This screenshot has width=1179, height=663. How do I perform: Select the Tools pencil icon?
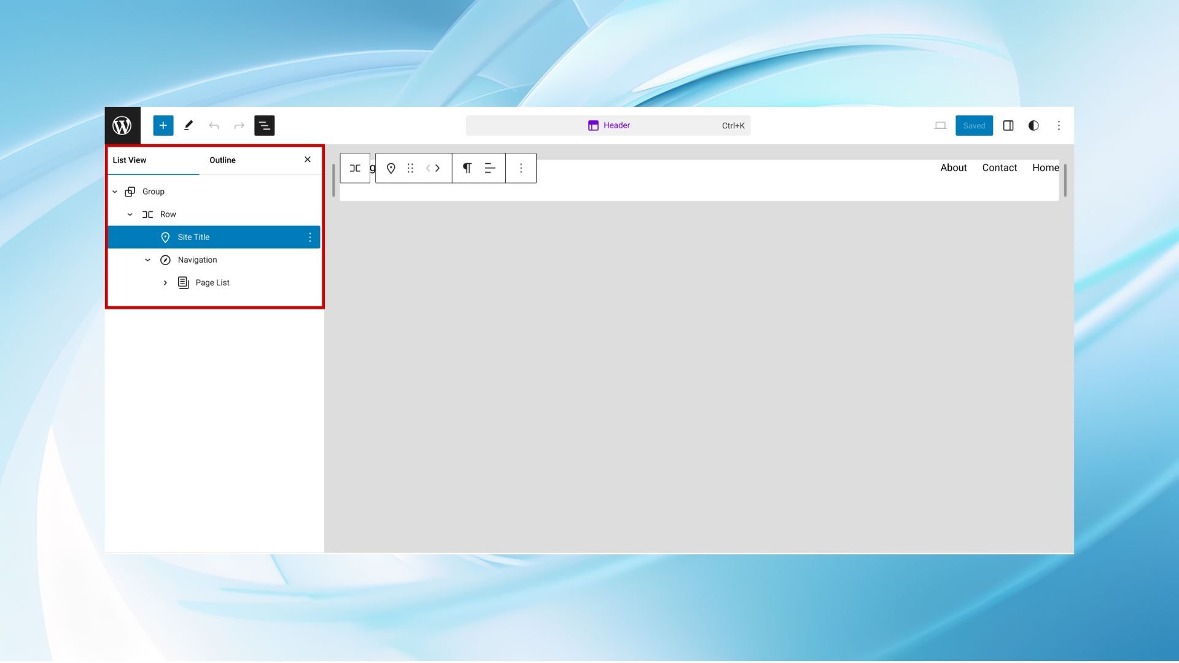pyautogui.click(x=189, y=125)
